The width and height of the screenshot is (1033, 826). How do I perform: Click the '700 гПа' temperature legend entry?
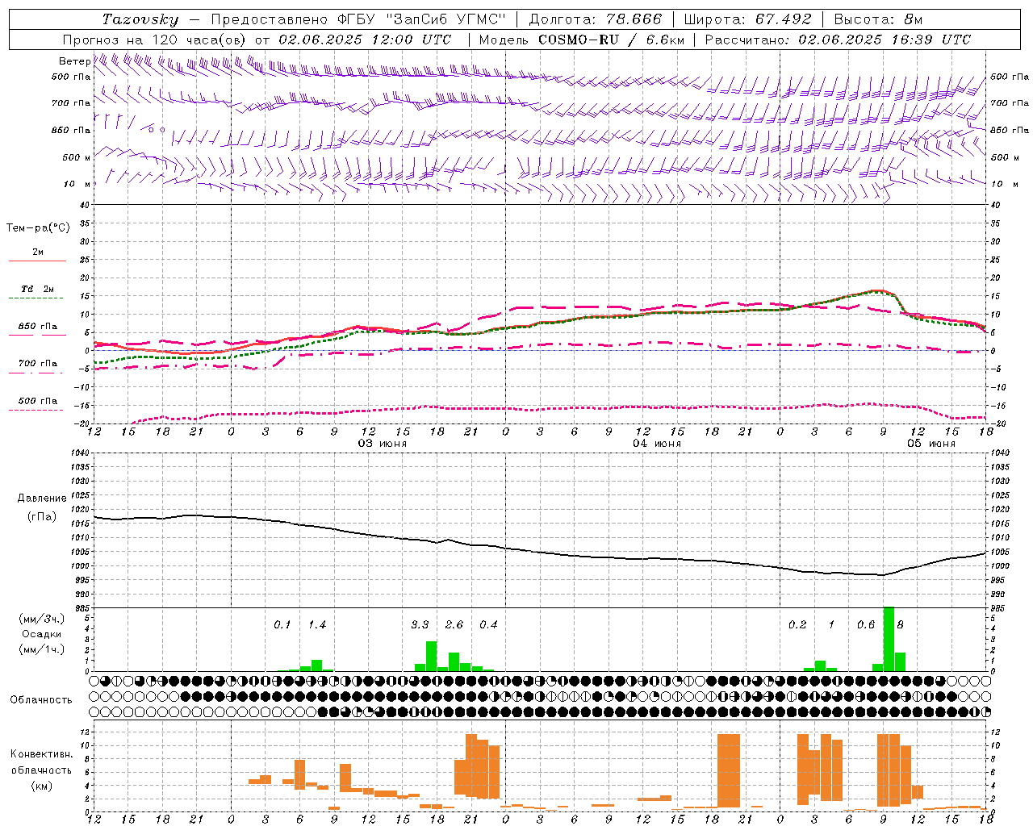pyautogui.click(x=38, y=363)
